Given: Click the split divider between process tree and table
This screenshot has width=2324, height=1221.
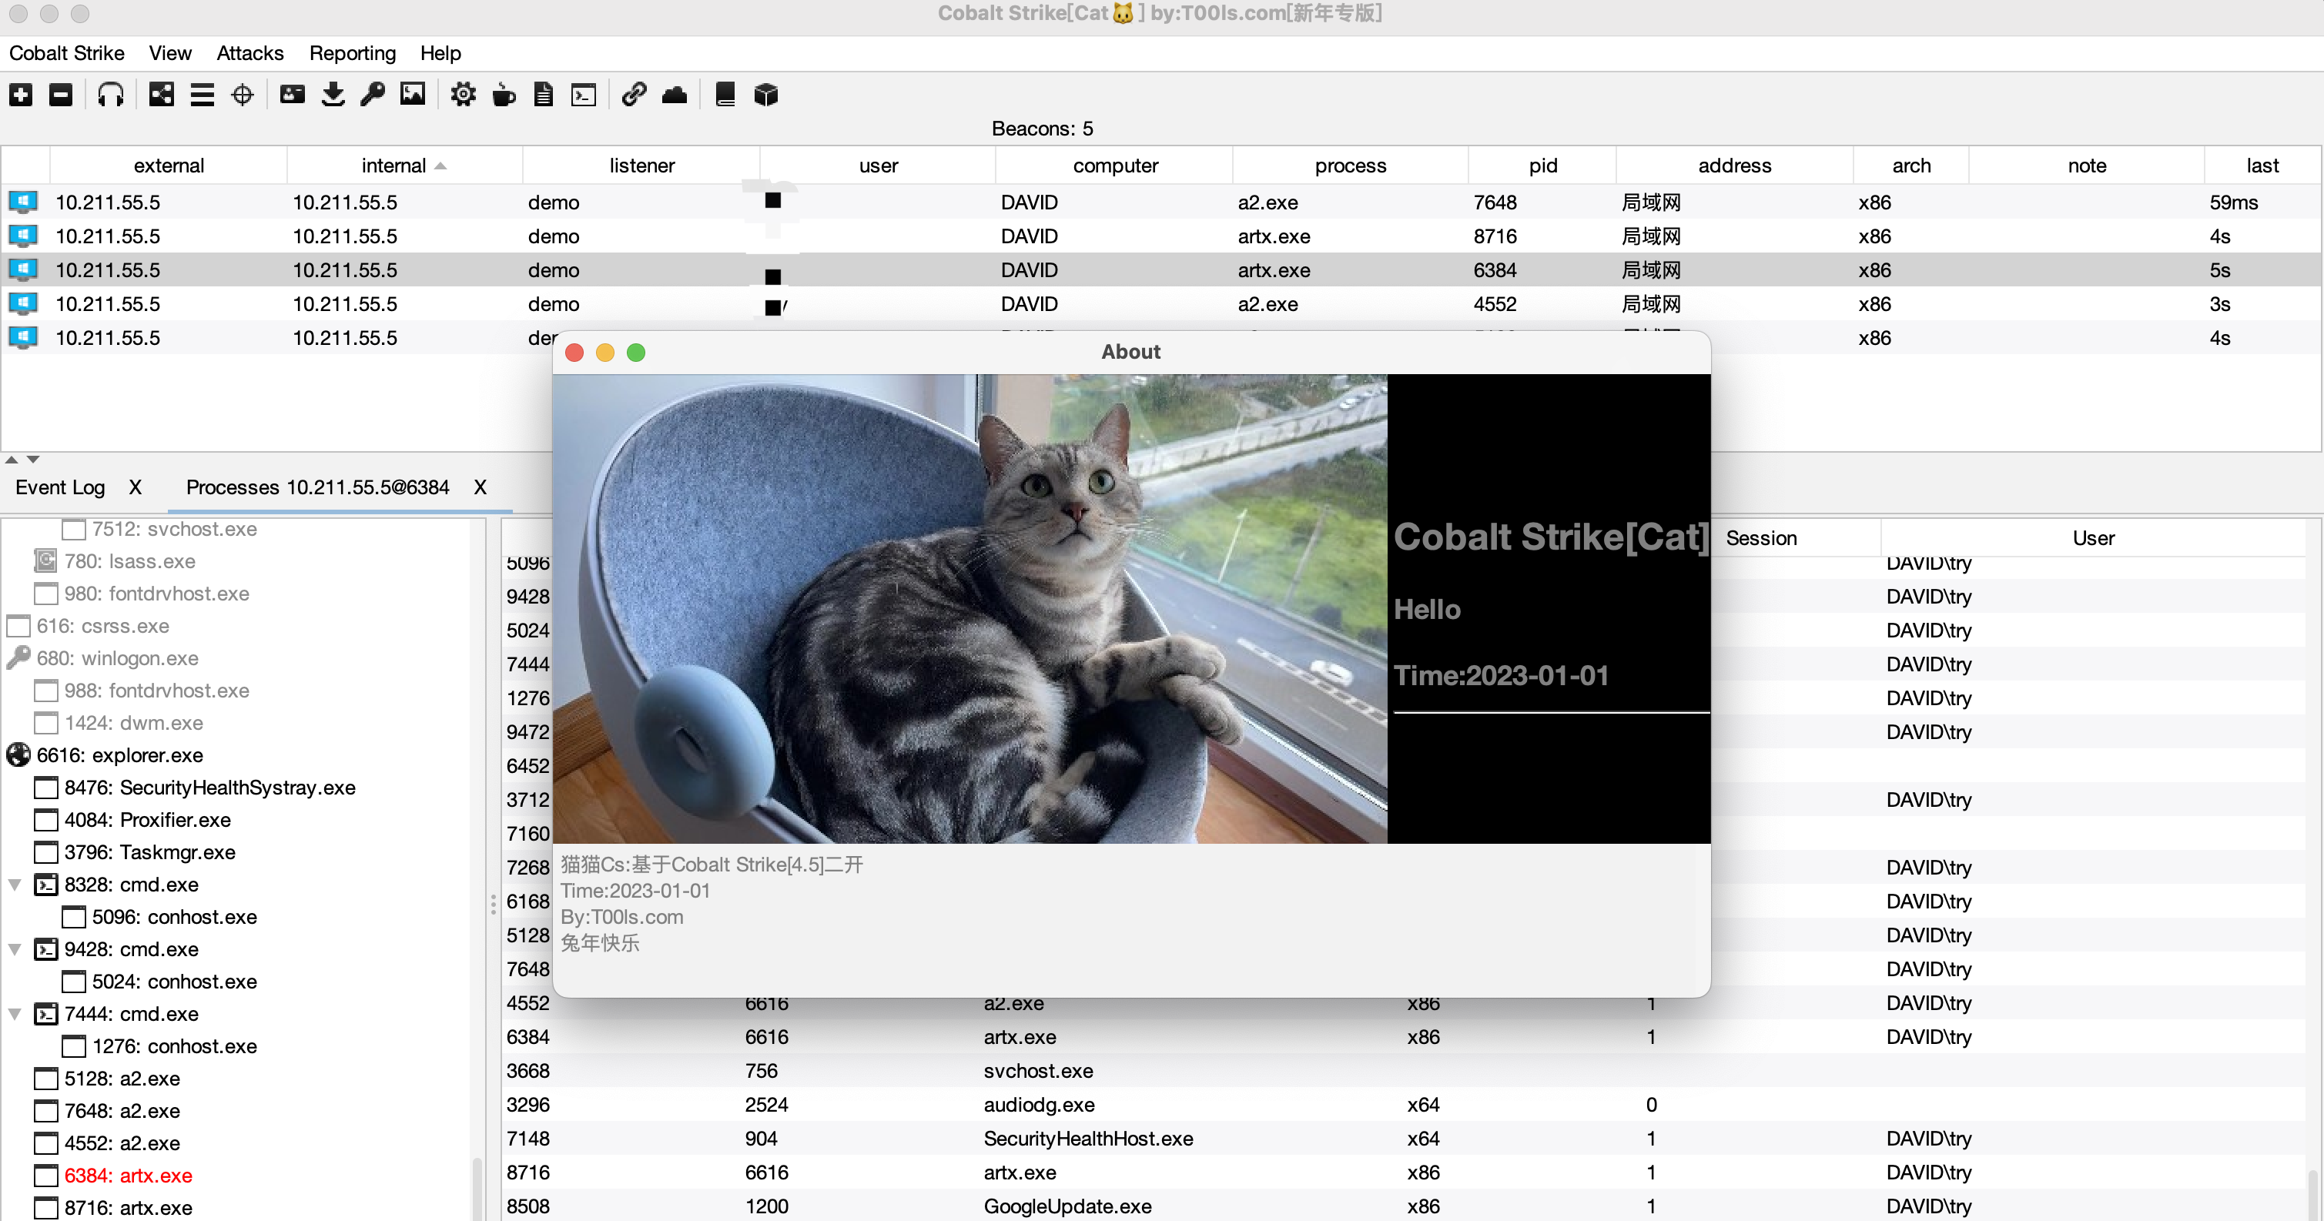Looking at the screenshot, I should pos(493,905).
